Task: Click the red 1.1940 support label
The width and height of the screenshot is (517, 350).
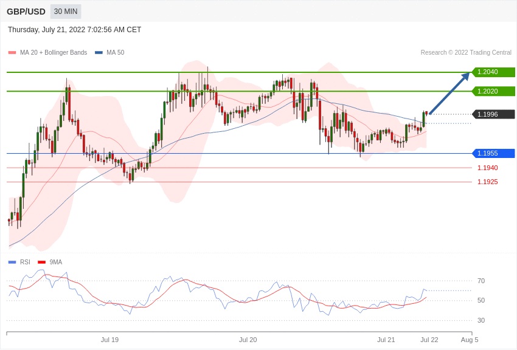Action: [488, 168]
